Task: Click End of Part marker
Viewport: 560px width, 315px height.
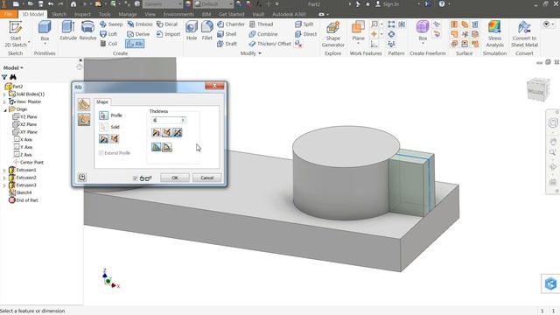Action: 24,200
